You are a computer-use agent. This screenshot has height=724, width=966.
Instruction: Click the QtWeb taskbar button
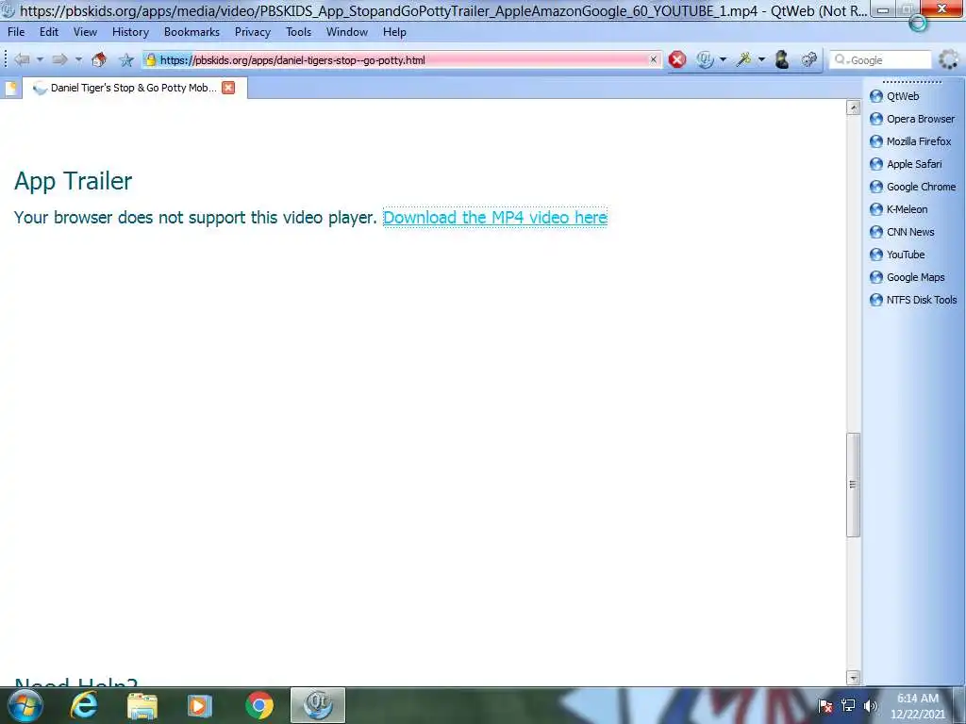pyautogui.click(x=317, y=705)
